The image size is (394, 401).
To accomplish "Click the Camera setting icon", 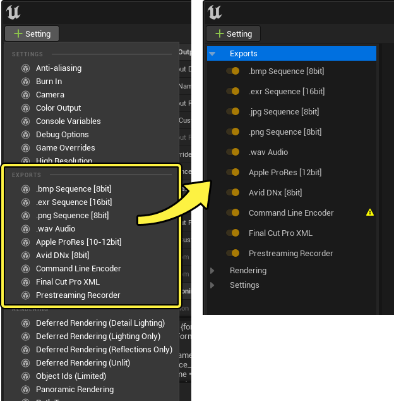I will 25,95.
